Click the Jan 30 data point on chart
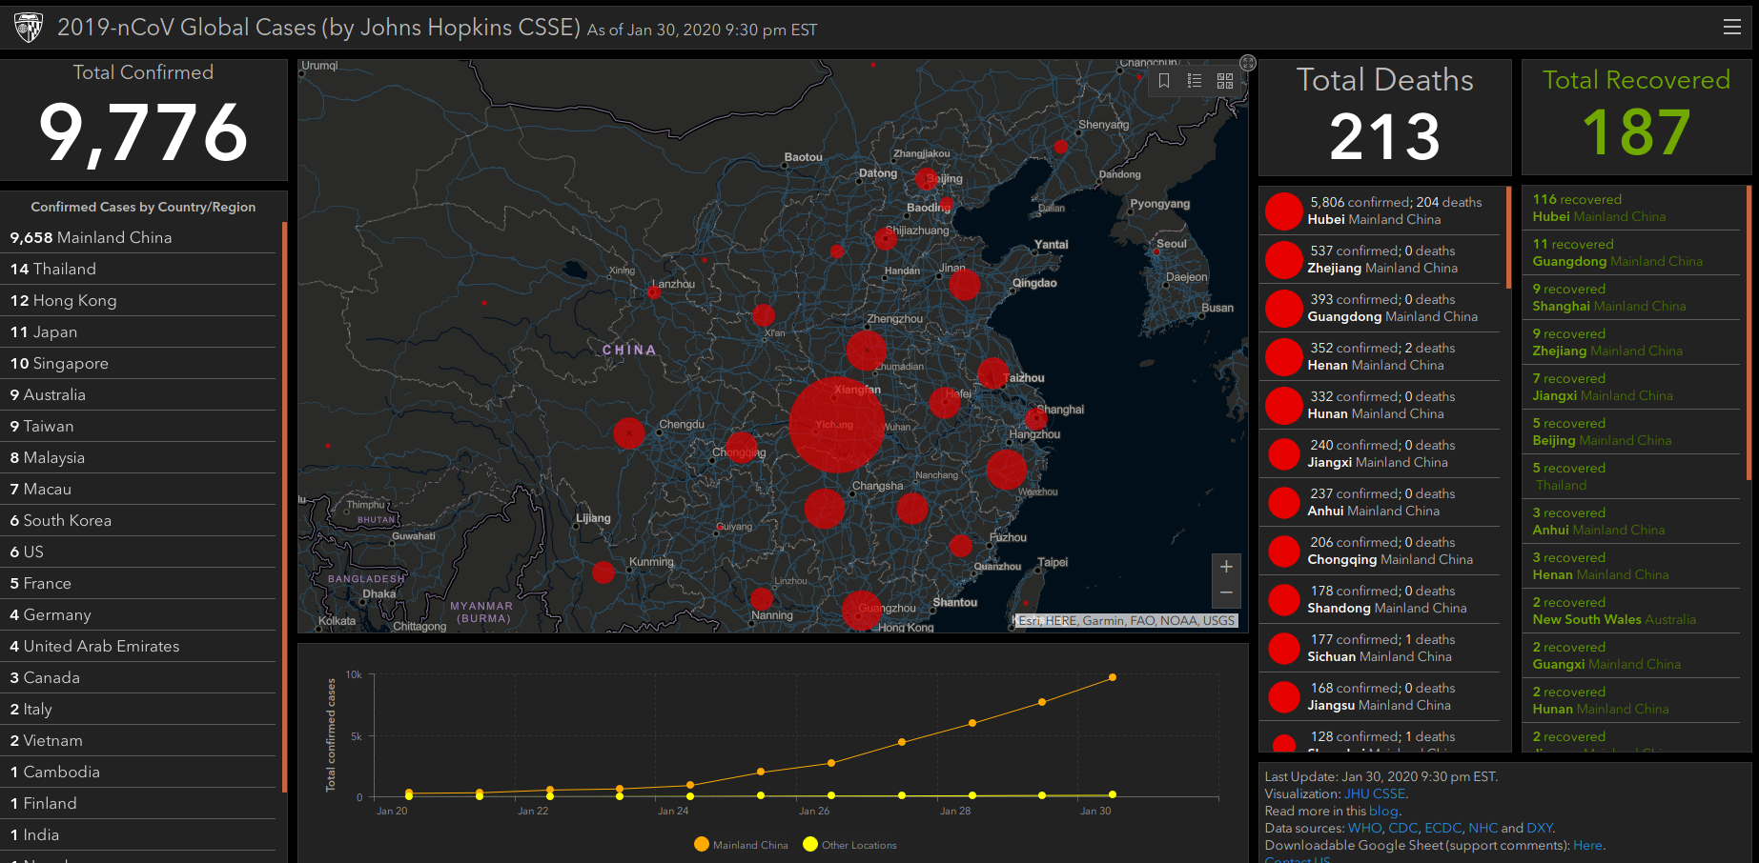The image size is (1759, 863). tap(1113, 677)
